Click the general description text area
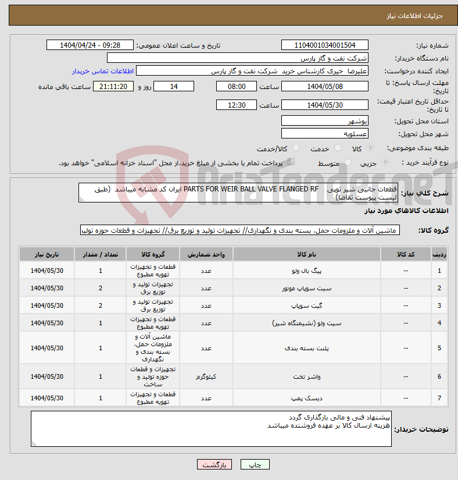The image size is (458, 480). [238, 193]
